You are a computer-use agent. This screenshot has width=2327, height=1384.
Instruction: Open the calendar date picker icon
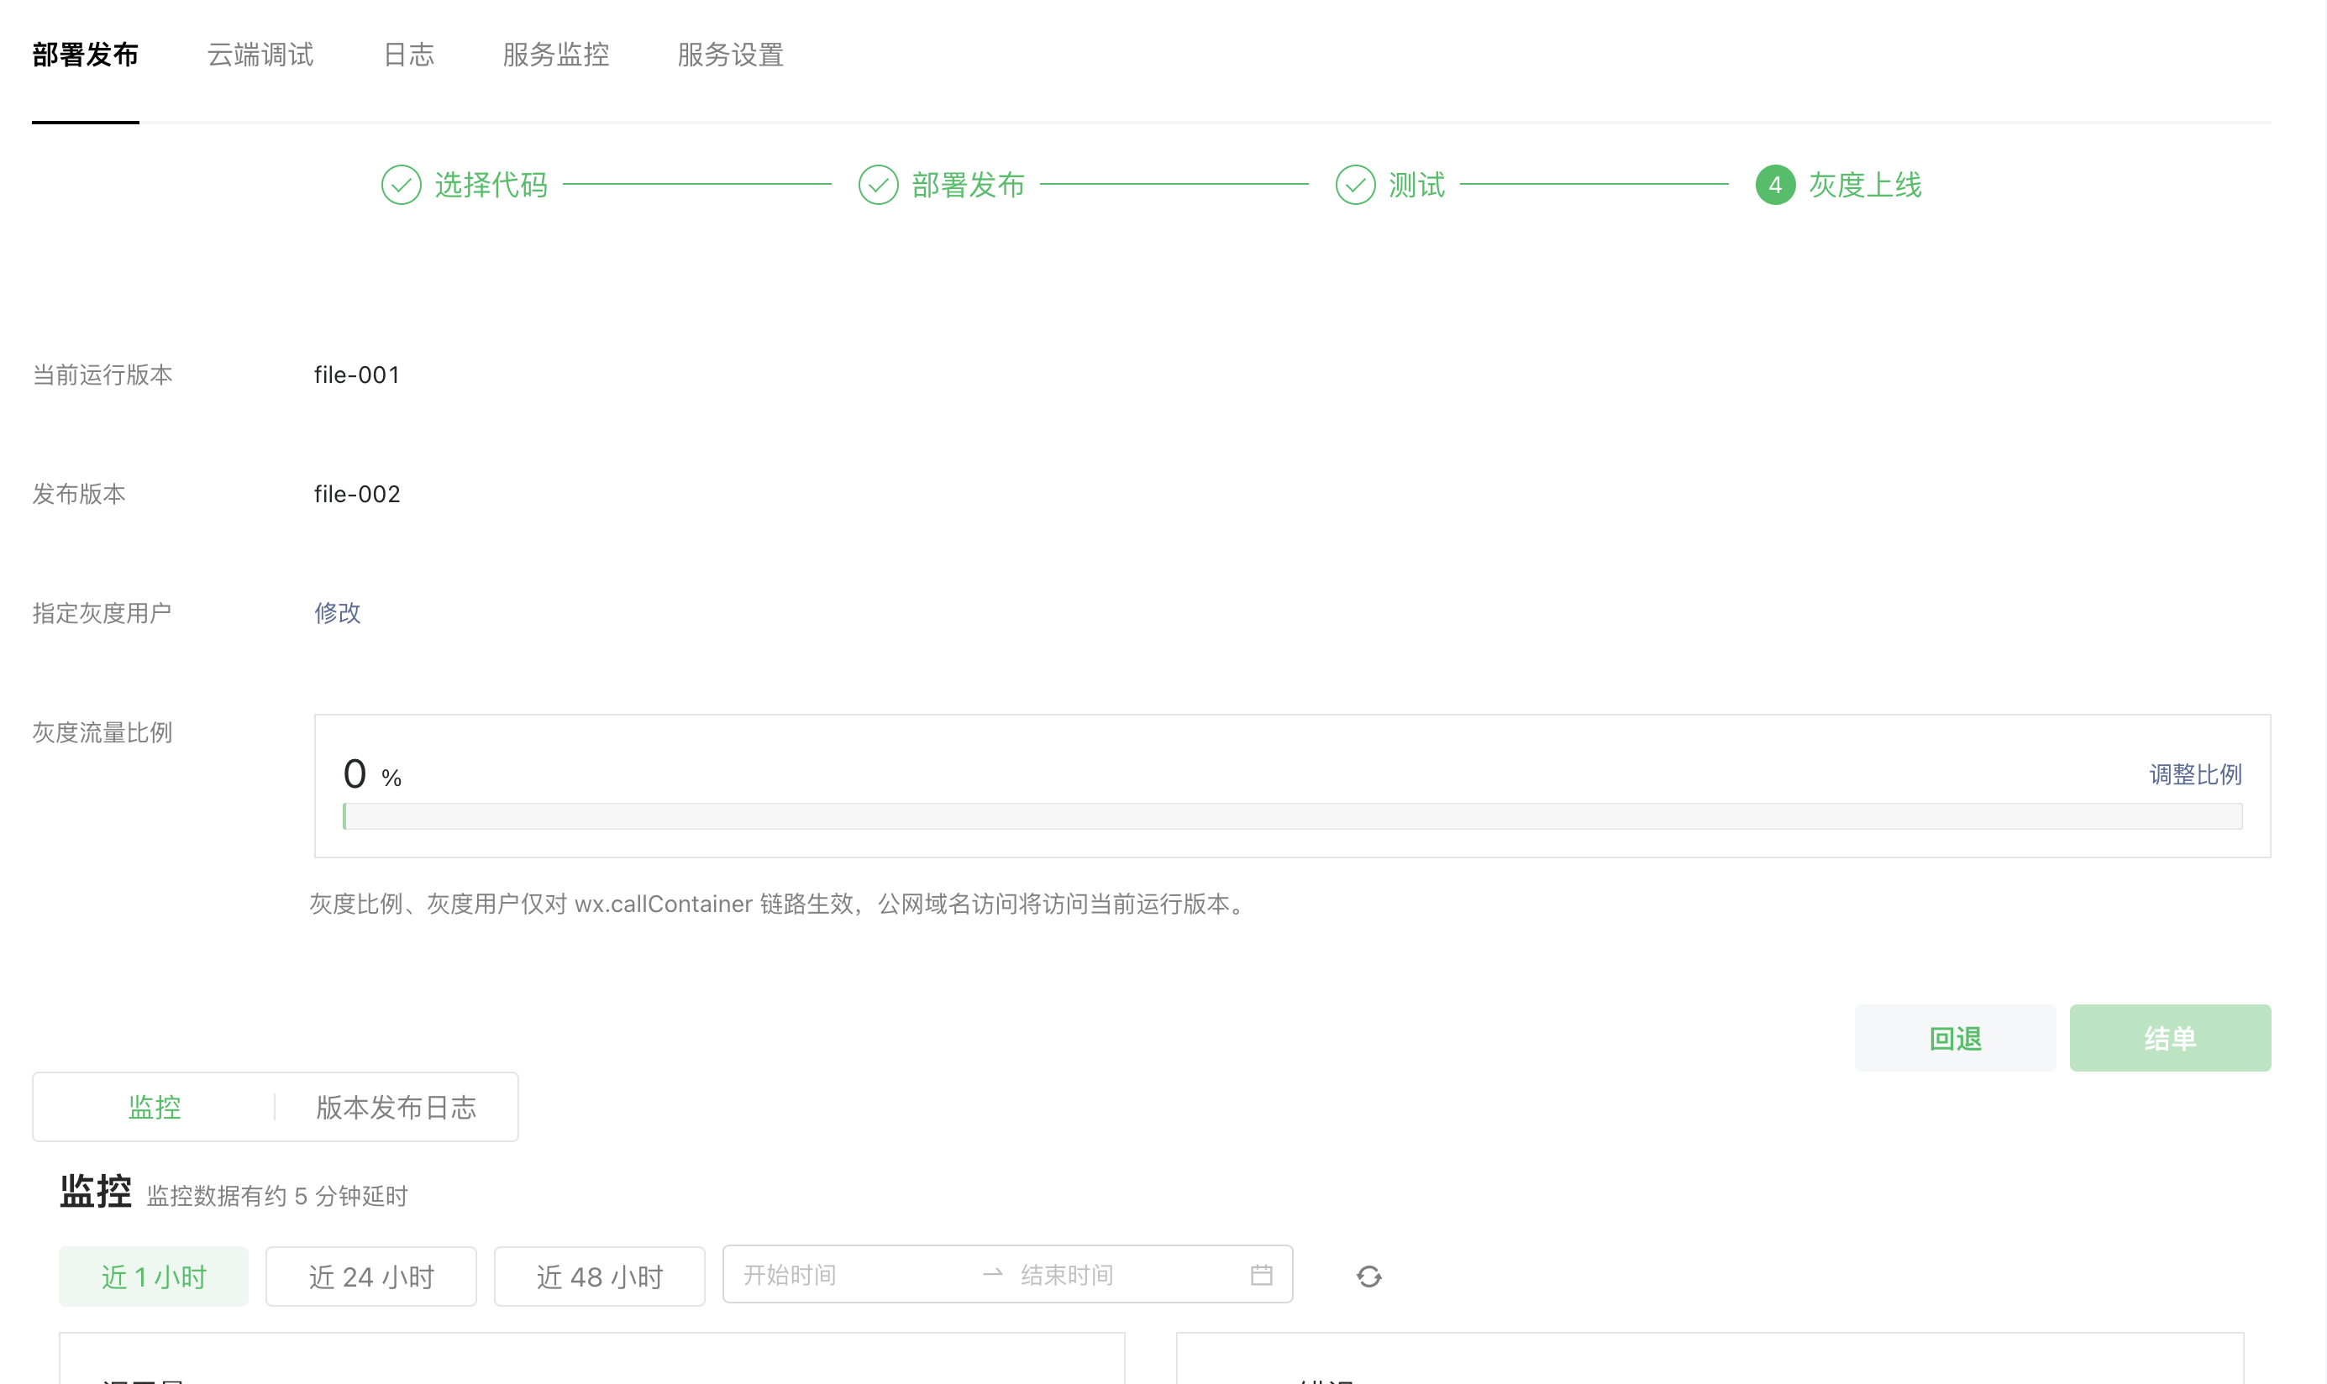point(1261,1274)
